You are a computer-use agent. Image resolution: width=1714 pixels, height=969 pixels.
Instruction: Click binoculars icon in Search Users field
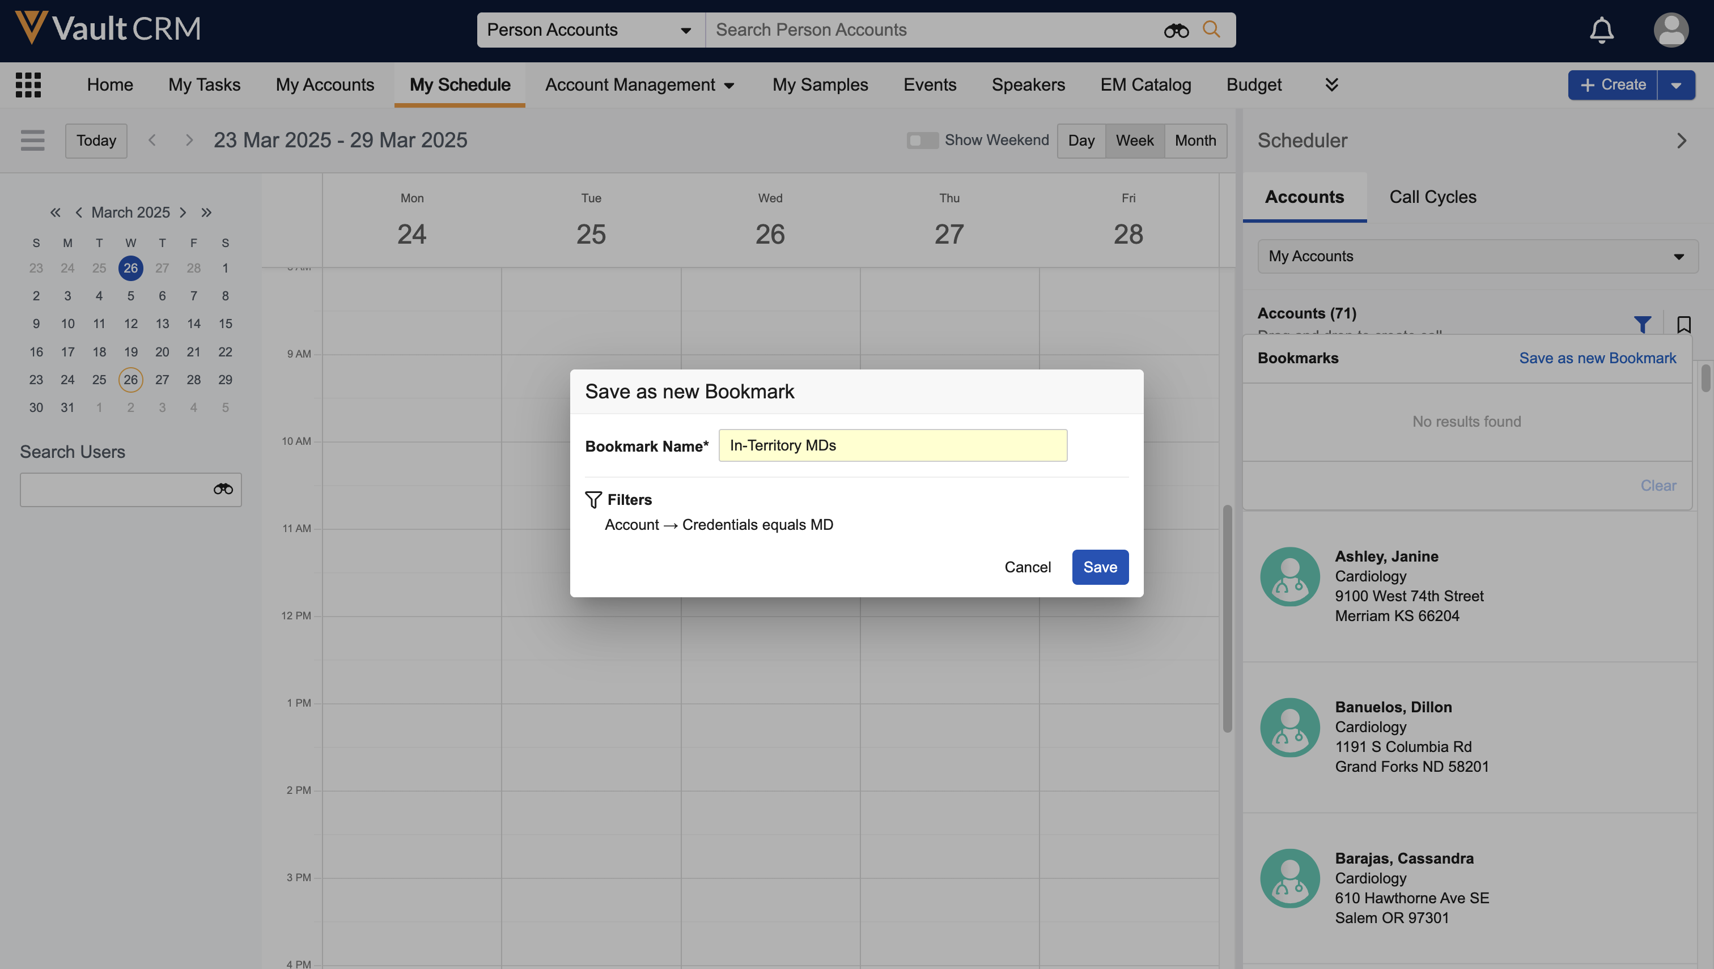pos(223,489)
